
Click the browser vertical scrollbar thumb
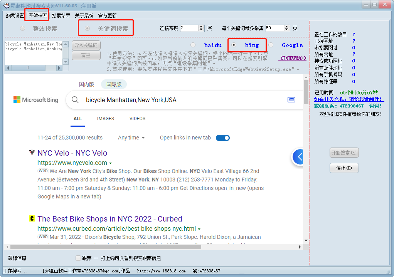pyautogui.click(x=306, y=92)
